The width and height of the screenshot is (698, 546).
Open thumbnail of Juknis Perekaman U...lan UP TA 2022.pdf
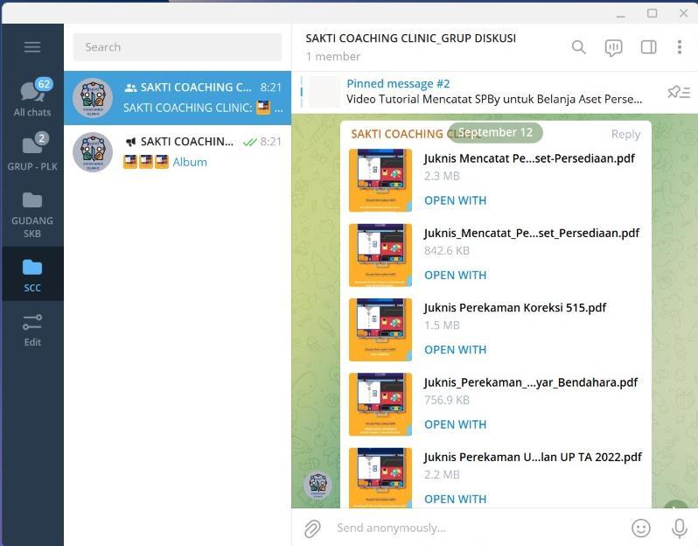point(380,478)
